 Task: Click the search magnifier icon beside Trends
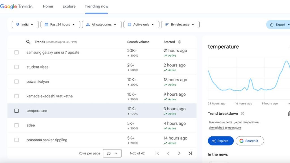(28, 42)
